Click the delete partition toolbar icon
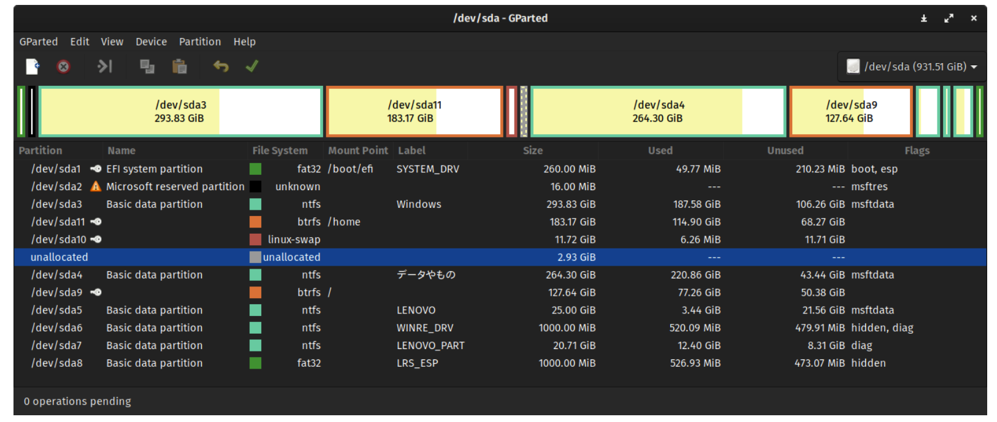This screenshot has height=422, width=997. pyautogui.click(x=64, y=66)
